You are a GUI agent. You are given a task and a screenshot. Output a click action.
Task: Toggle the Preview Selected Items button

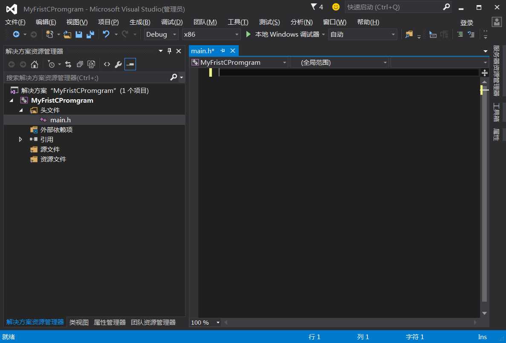130,64
